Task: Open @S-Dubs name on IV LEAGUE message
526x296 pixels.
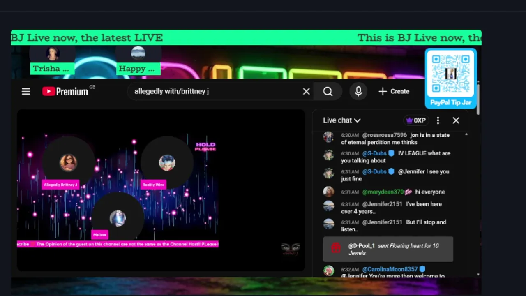Action: point(374,153)
